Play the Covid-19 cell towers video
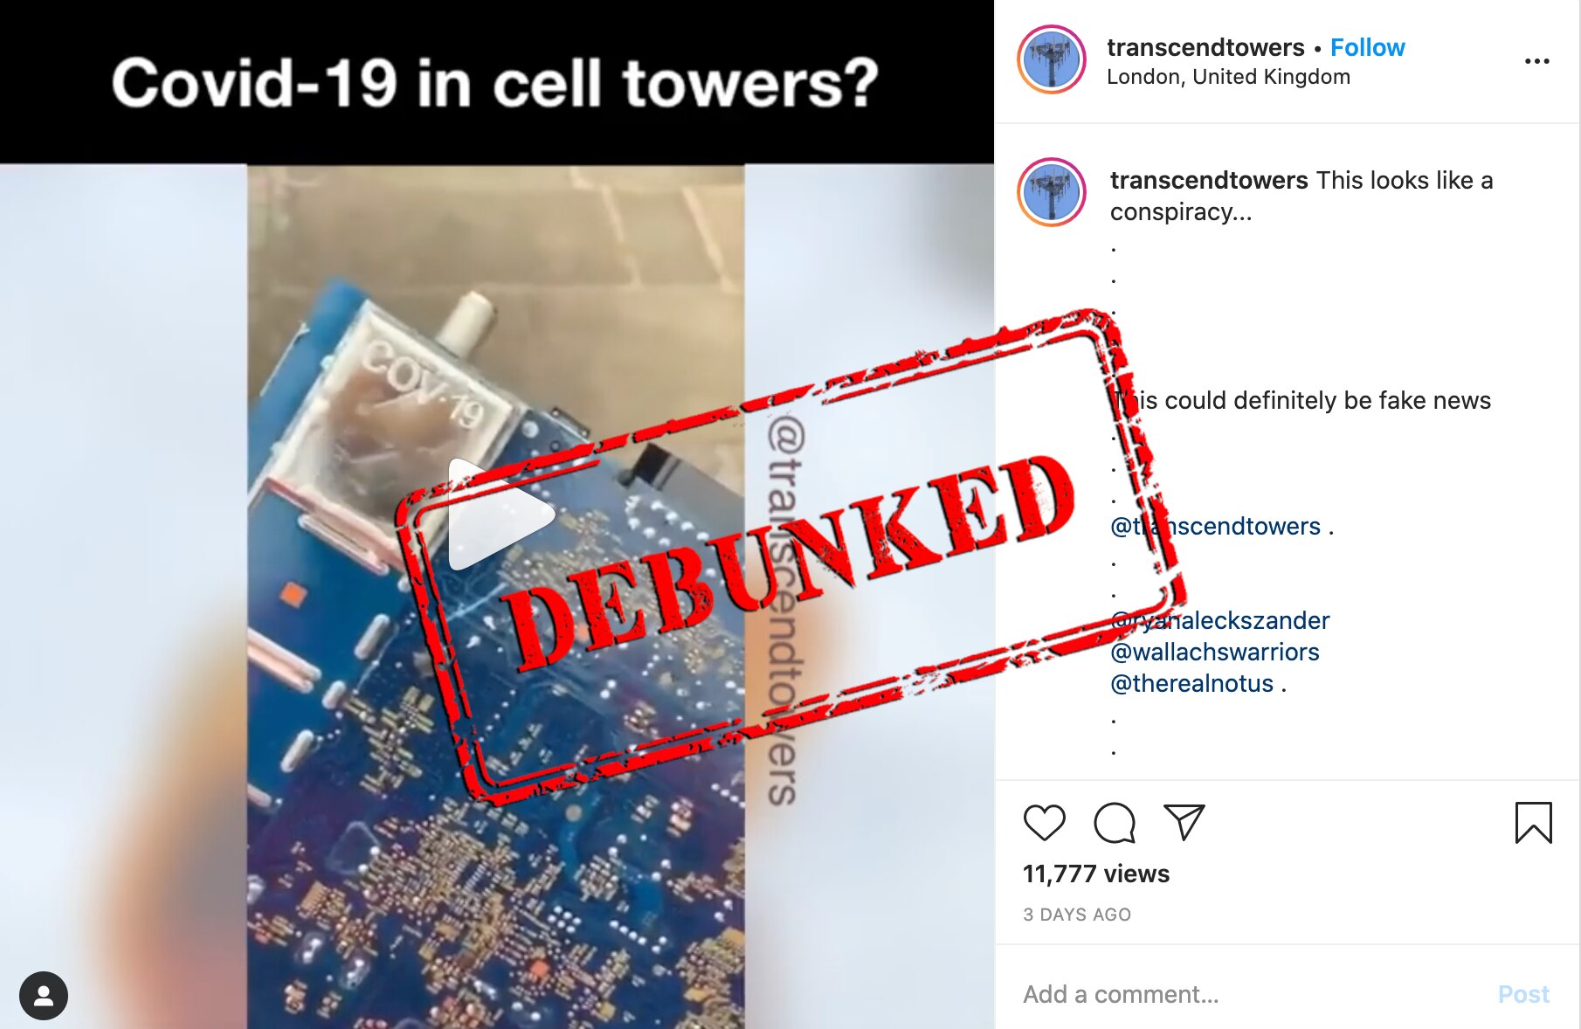The width and height of the screenshot is (1581, 1029). coord(501,515)
